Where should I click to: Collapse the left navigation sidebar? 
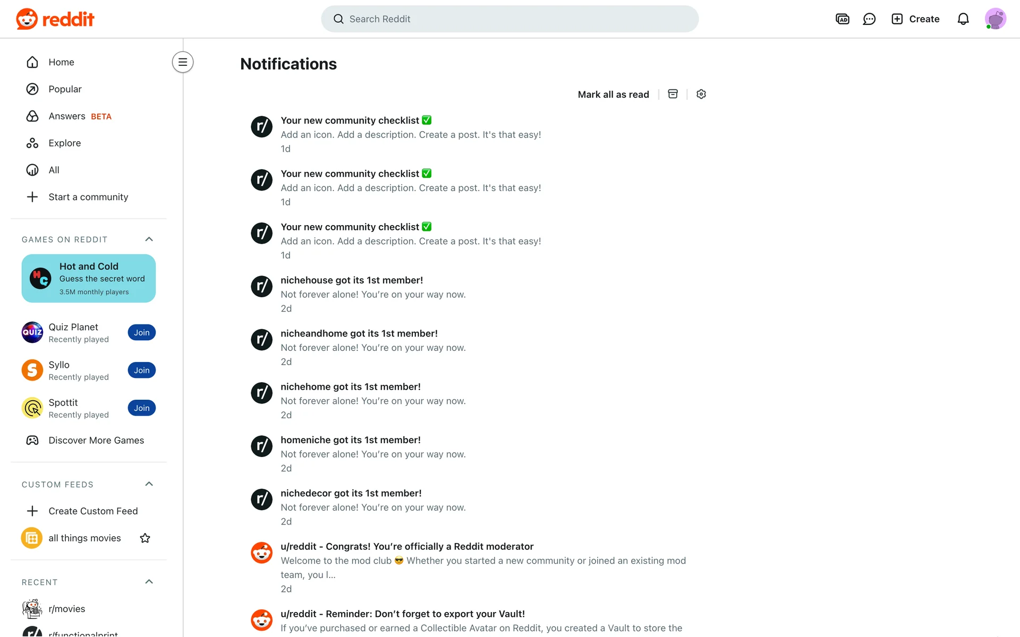click(183, 62)
